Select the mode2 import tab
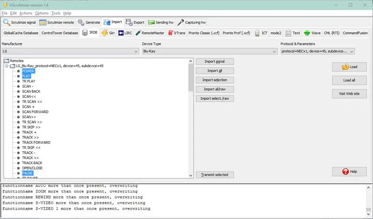This screenshot has width=373, height=219. pos(276,33)
